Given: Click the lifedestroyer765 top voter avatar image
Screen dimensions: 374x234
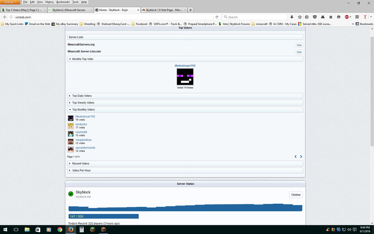Looking at the screenshot, I should pos(185,77).
